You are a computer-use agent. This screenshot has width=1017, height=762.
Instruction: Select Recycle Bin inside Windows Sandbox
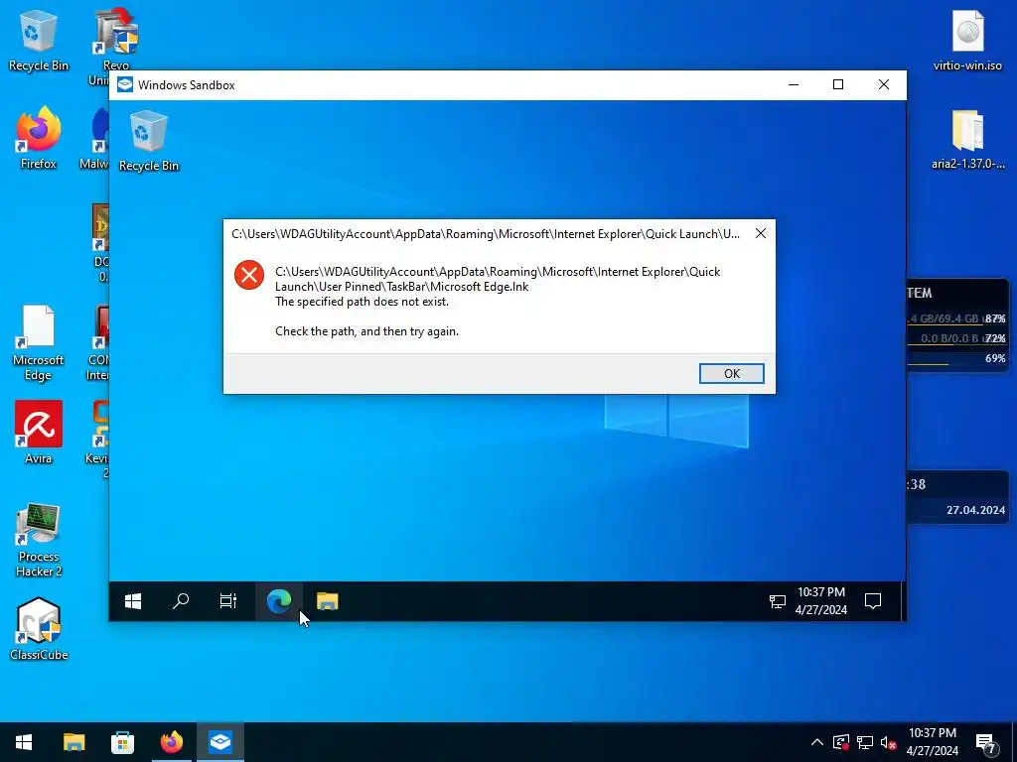click(x=149, y=141)
